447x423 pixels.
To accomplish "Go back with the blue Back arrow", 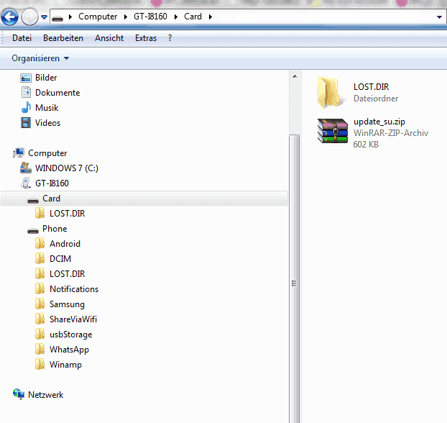I will coord(9,17).
